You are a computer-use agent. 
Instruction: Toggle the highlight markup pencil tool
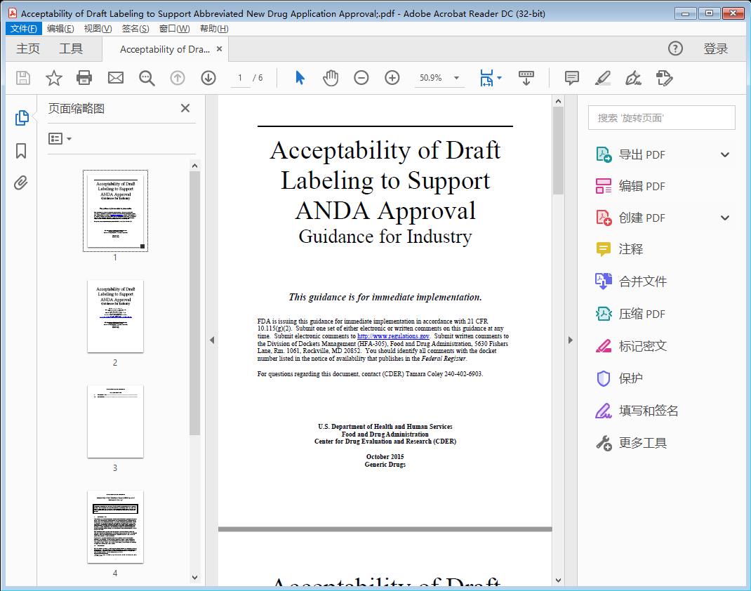pos(603,78)
